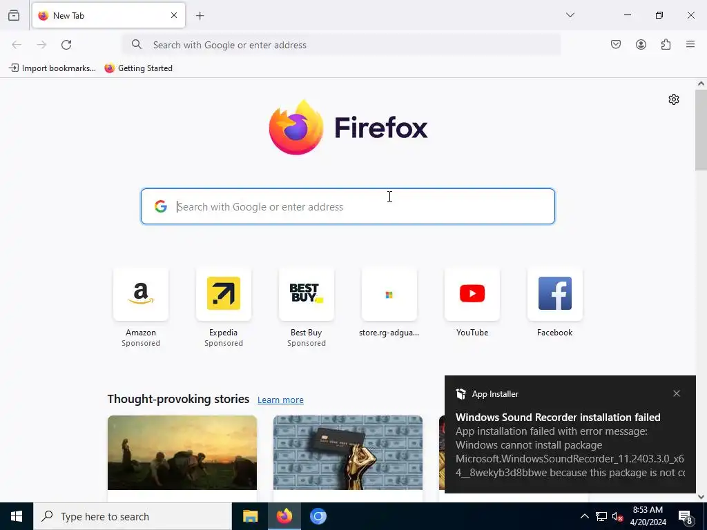Save page to Pocket icon
This screenshot has width=707, height=530.
coord(616,44)
